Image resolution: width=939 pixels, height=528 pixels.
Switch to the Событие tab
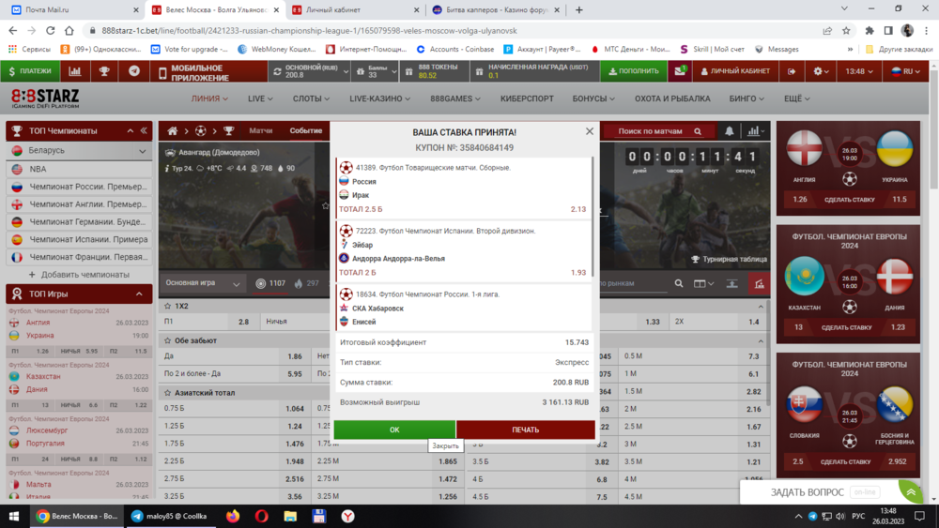(305, 130)
